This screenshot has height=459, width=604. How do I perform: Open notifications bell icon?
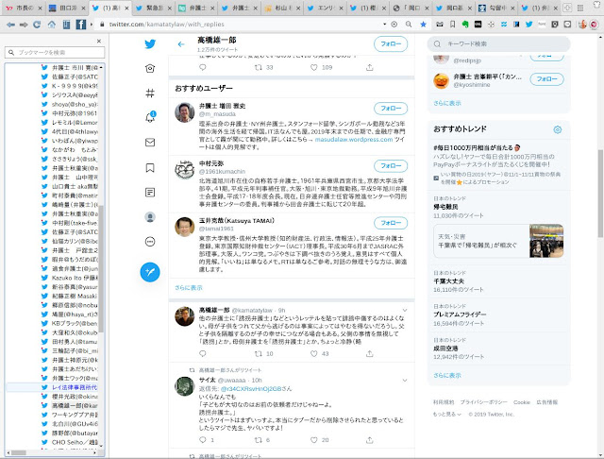pyautogui.click(x=150, y=117)
